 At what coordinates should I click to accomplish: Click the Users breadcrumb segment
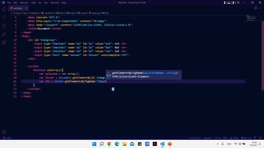(x=18, y=13)
